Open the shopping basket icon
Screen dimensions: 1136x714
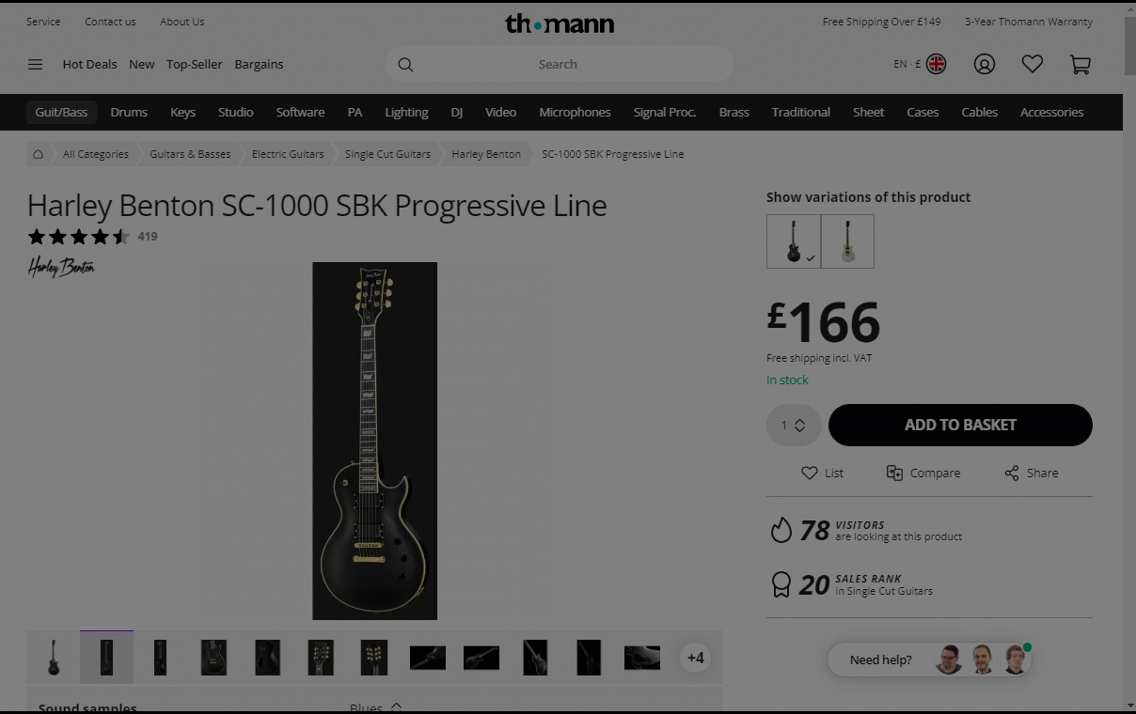pyautogui.click(x=1081, y=64)
